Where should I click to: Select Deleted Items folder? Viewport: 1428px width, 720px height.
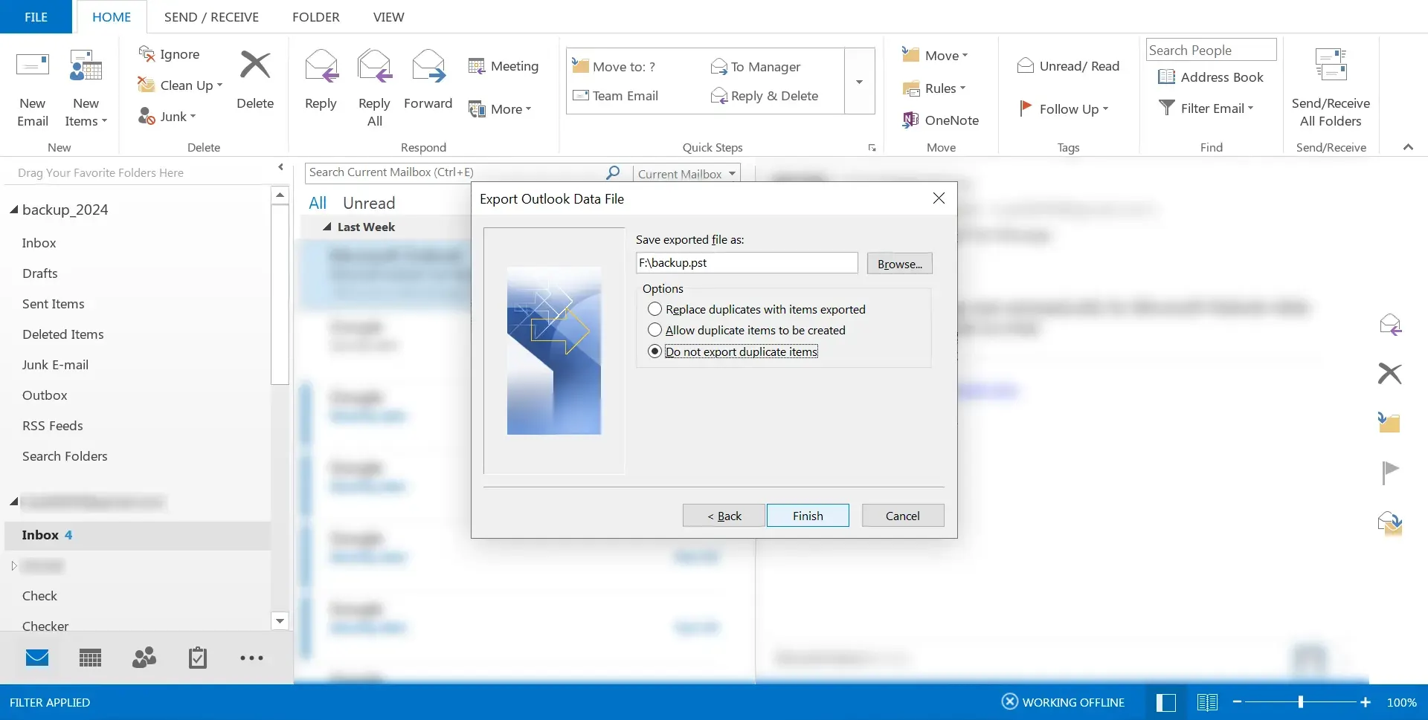[x=63, y=334]
